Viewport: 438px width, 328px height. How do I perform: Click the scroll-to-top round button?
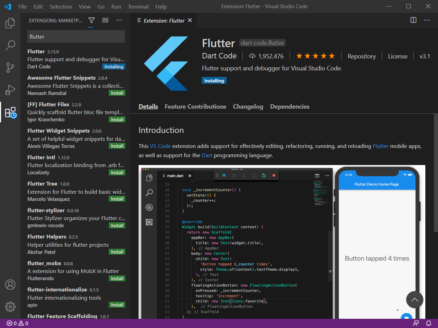click(415, 300)
